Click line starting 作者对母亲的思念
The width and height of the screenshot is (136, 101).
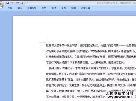click(91, 85)
